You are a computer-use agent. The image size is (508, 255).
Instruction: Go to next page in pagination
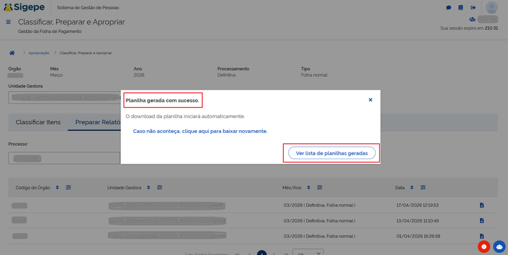(274, 254)
